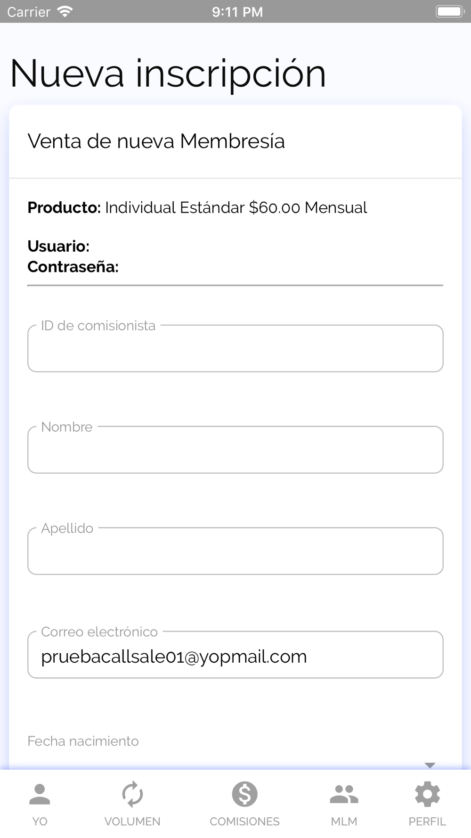Open the YO person icon tab
This screenshot has height=838, width=471.
[40, 794]
